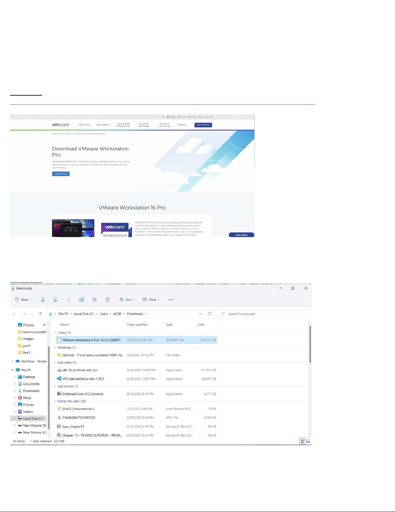Open the Sort dropdown
Screen dimensions: 395x512
127,299
